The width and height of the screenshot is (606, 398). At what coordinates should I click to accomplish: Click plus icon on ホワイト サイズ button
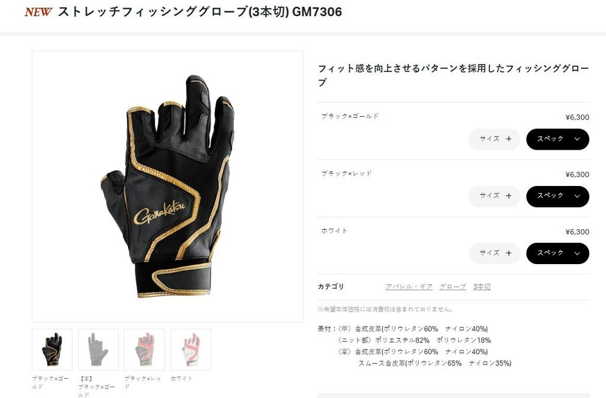point(508,253)
